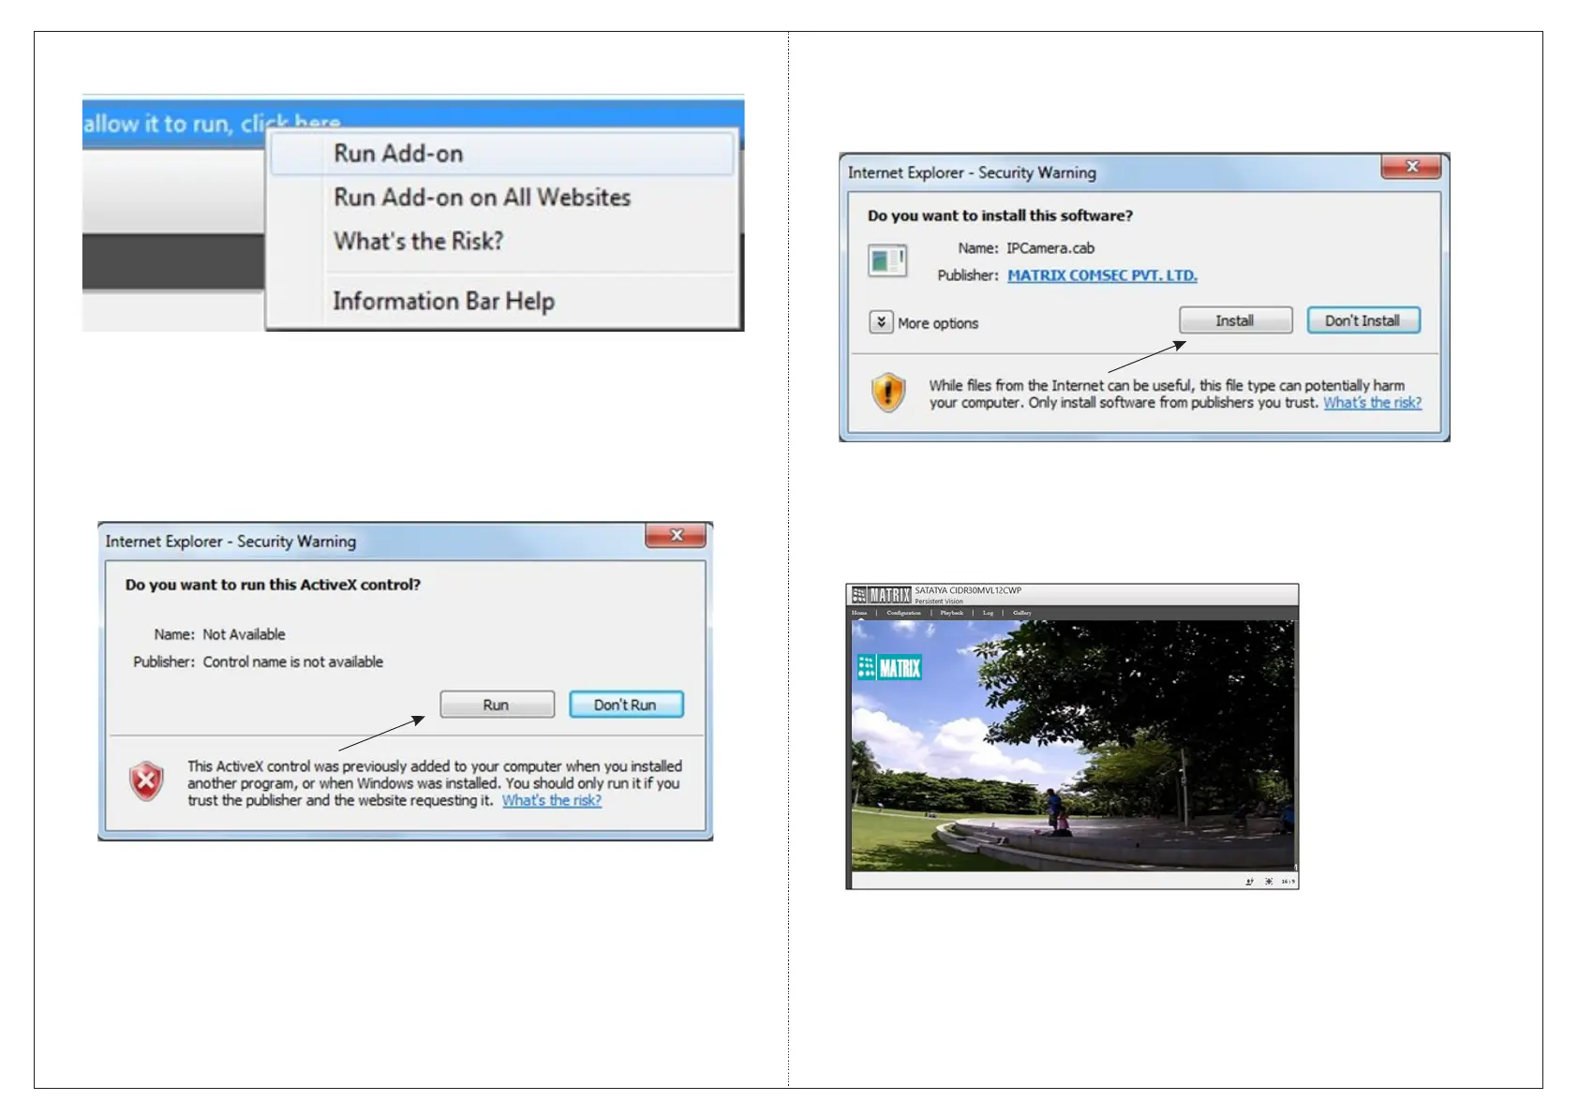The image size is (1578, 1116).
Task: Open What's the risk? link in ActiveX dialog
Action: pos(551,800)
